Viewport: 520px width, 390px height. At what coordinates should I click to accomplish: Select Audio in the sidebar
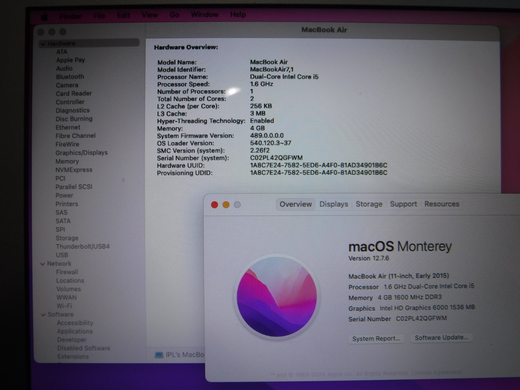coord(64,69)
